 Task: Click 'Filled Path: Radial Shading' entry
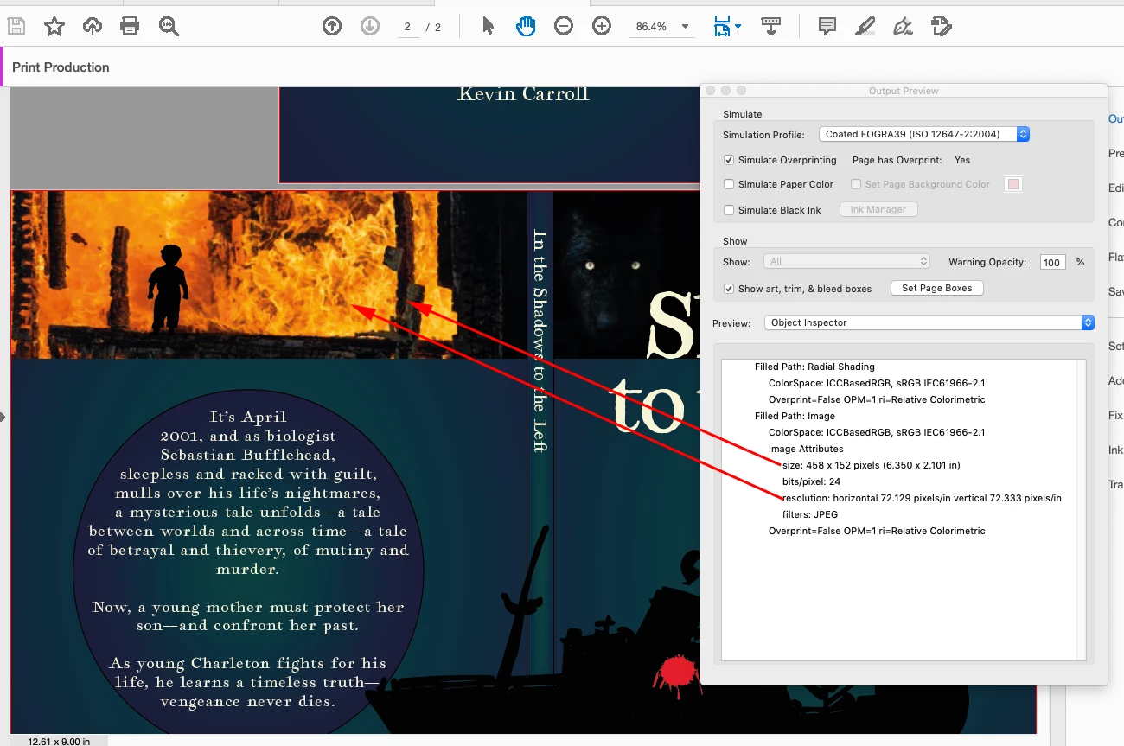[x=814, y=367]
